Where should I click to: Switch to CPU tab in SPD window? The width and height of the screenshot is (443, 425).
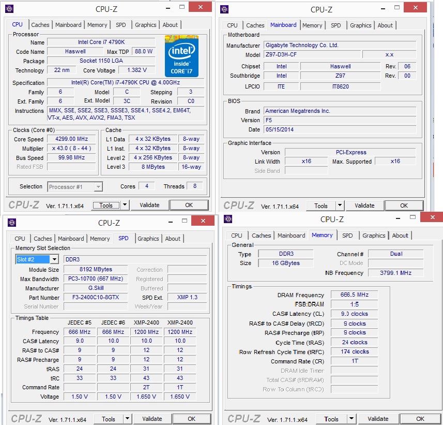[x=20, y=239]
